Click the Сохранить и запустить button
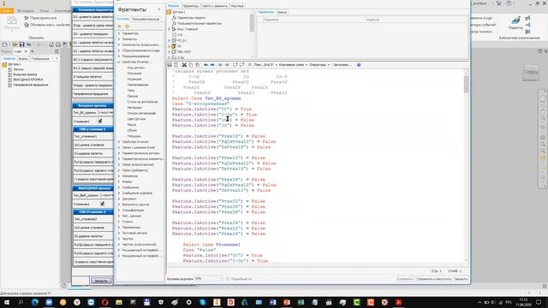Image resolution: width=548 pixels, height=308 pixels. coord(434,279)
